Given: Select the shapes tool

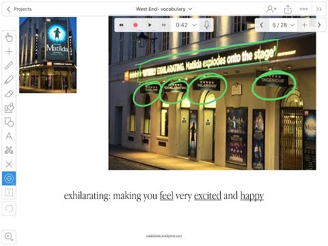Looking at the screenshot, I should (9, 122).
